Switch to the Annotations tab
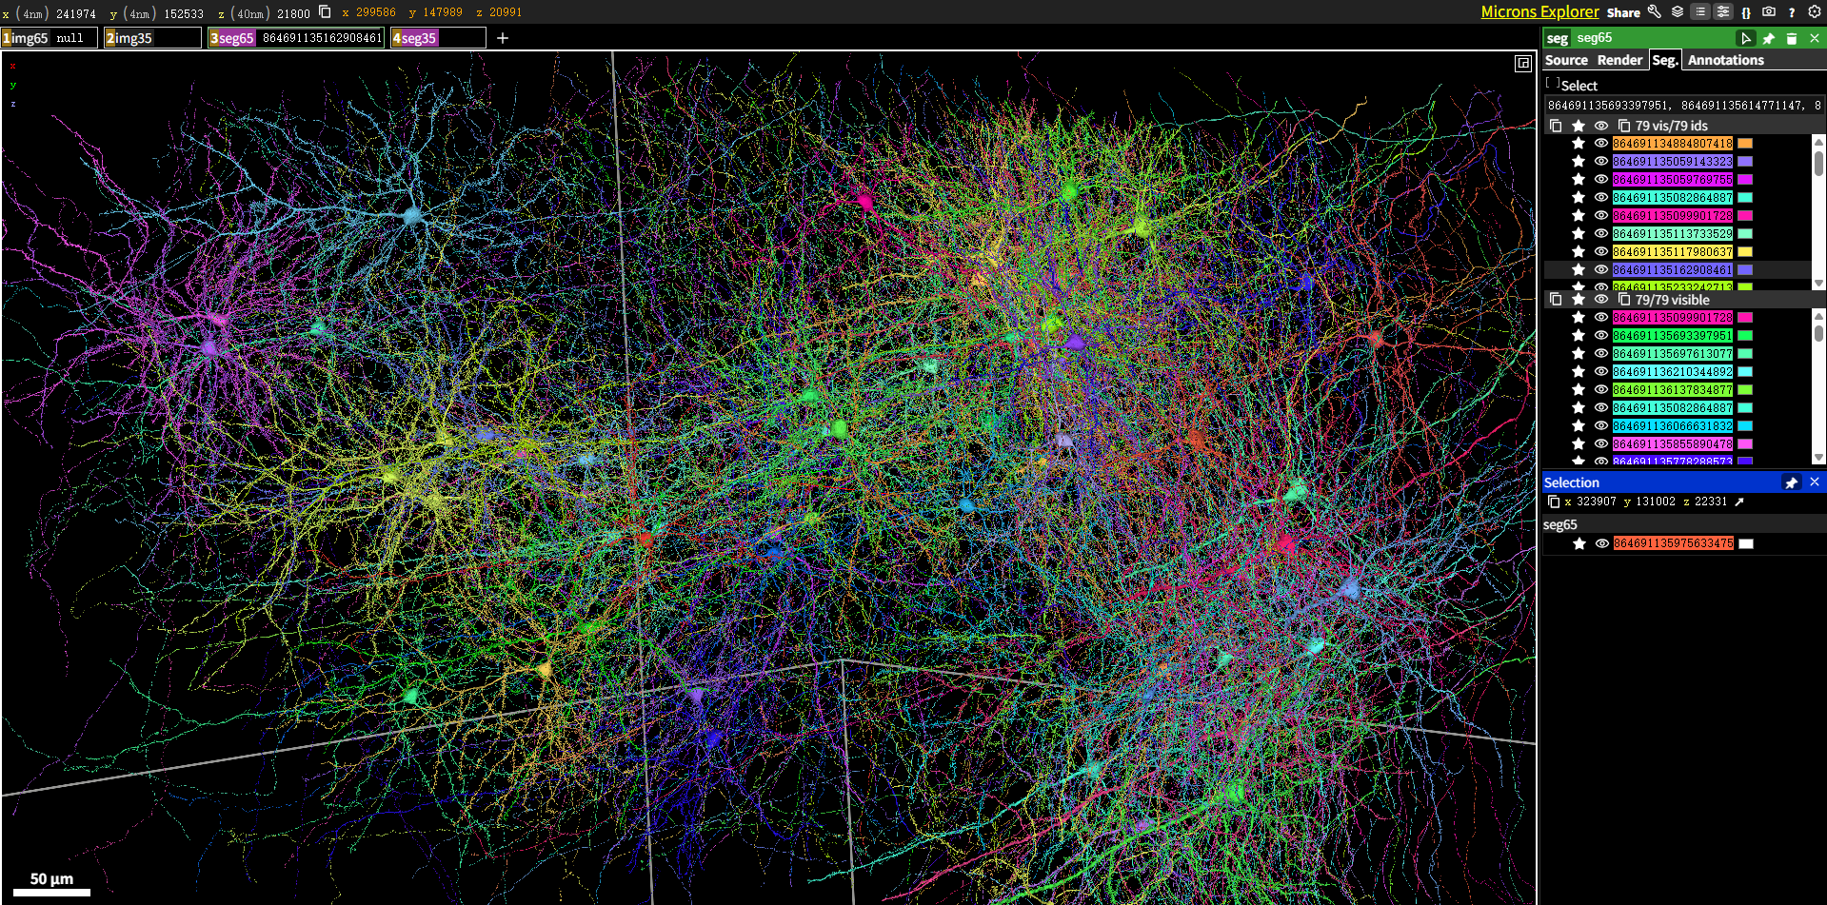The width and height of the screenshot is (1827, 905). click(1725, 60)
